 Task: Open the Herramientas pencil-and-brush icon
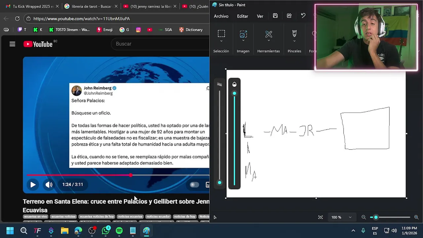[269, 34]
